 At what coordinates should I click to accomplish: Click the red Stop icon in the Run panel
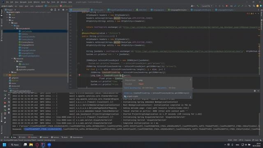tap(5, 102)
